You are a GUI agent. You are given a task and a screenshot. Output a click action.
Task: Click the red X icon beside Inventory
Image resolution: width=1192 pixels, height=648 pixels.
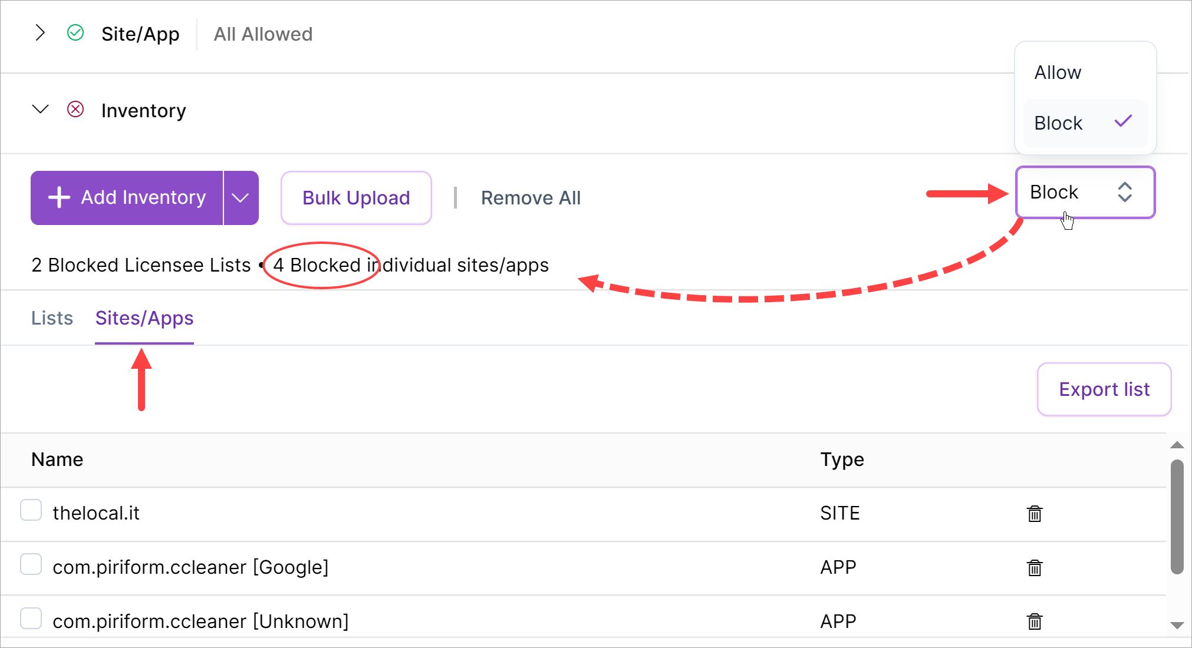point(75,110)
